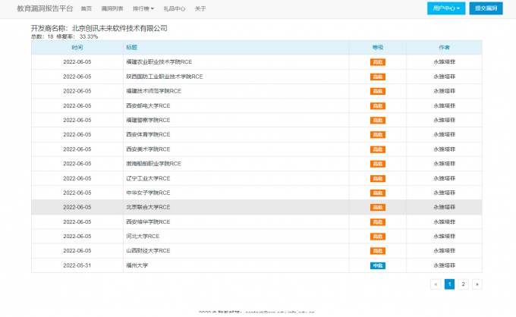Click the 等级 column header
The height and width of the screenshot is (317, 516).
click(x=377, y=48)
